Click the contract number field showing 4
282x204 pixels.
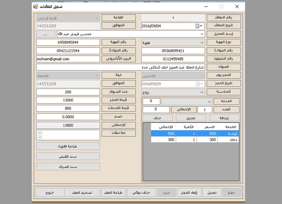coord(173,18)
